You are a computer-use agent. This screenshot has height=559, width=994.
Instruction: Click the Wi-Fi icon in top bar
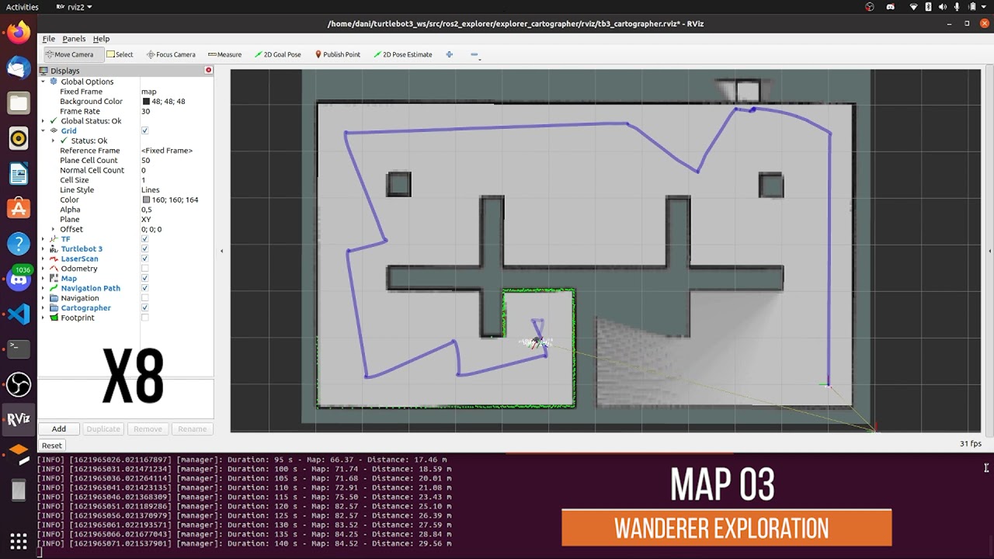click(x=913, y=7)
